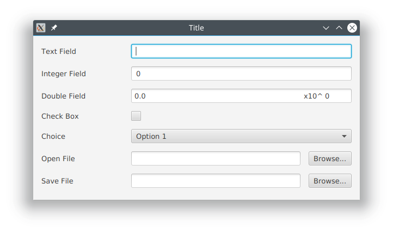Focus the Text Field input box
The image size is (393, 233).
(x=241, y=51)
